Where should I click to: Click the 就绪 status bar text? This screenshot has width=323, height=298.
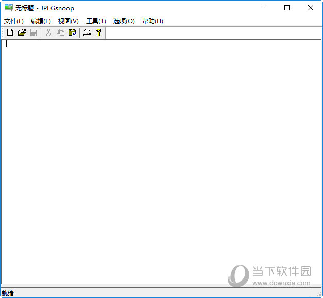coord(8,293)
